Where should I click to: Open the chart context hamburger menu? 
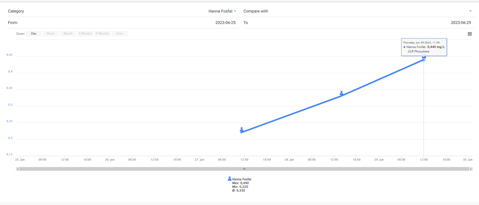pos(470,34)
